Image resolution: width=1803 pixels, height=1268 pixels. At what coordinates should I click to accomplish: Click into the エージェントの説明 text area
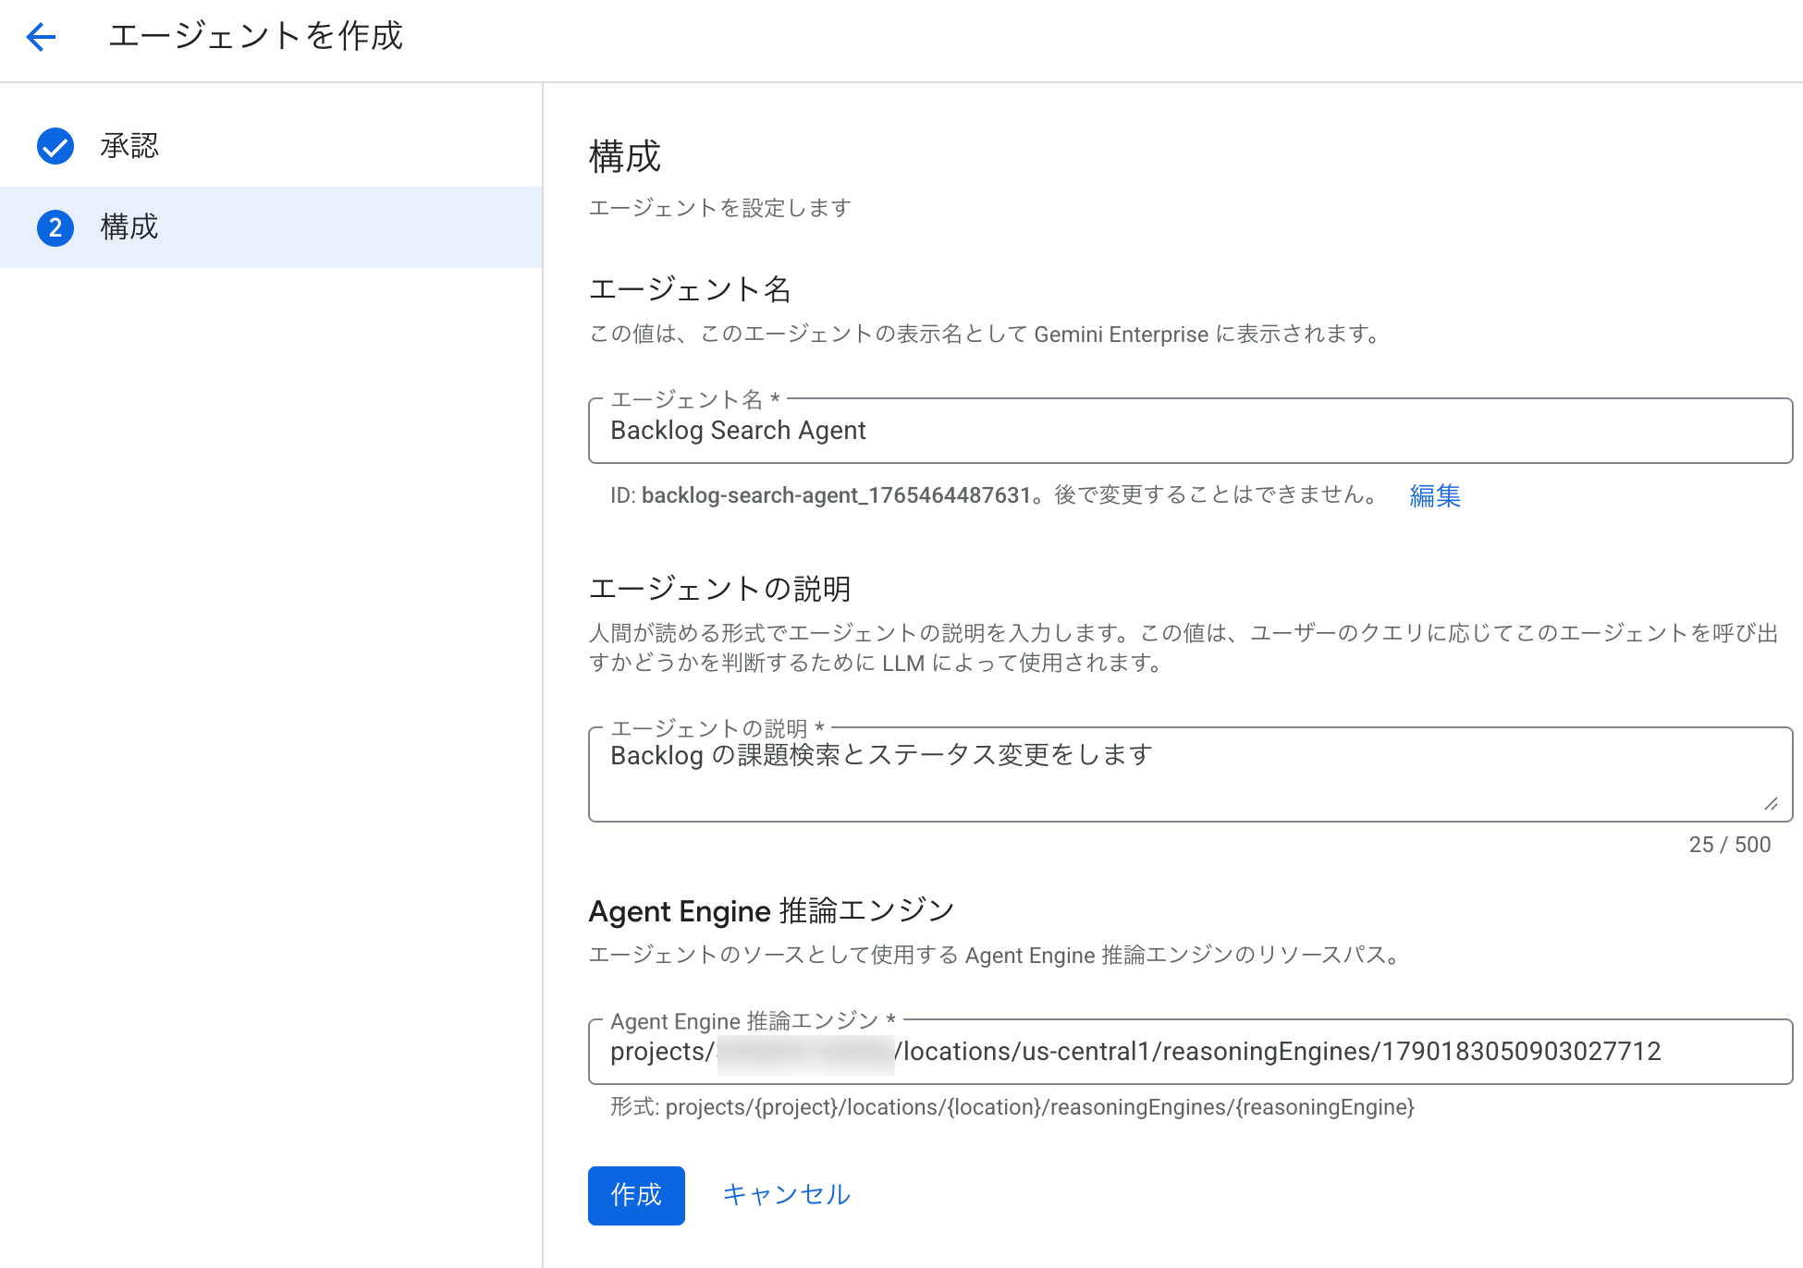click(1189, 774)
